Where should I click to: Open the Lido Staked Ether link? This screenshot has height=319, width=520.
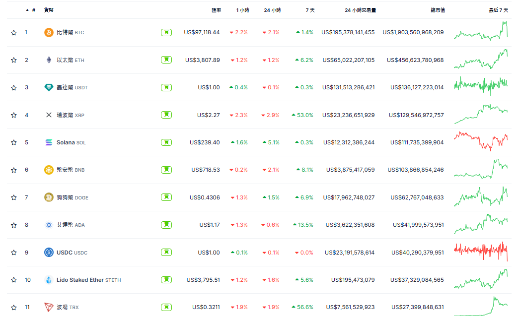(80, 280)
